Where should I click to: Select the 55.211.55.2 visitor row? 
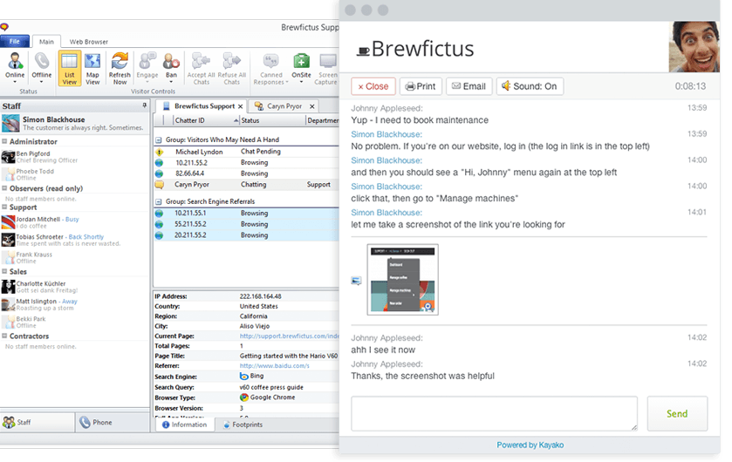pyautogui.click(x=247, y=224)
